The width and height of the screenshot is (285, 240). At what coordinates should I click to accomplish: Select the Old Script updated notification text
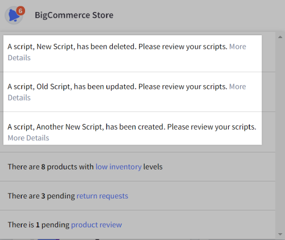(117, 86)
